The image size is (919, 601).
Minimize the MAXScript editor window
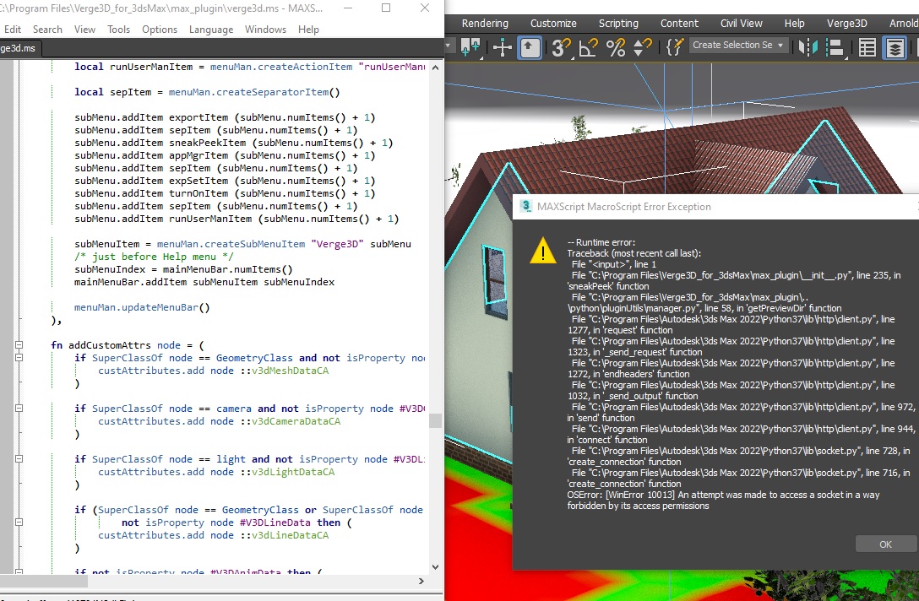[347, 8]
